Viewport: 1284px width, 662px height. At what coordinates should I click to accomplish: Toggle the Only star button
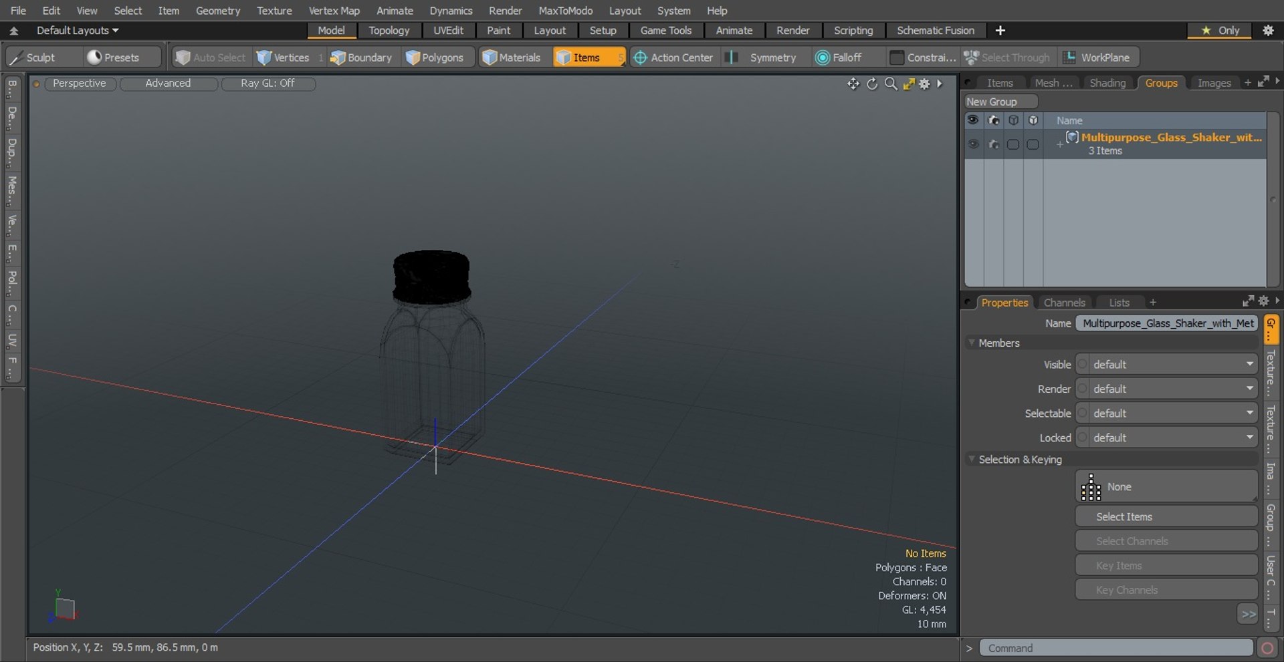coord(1220,30)
